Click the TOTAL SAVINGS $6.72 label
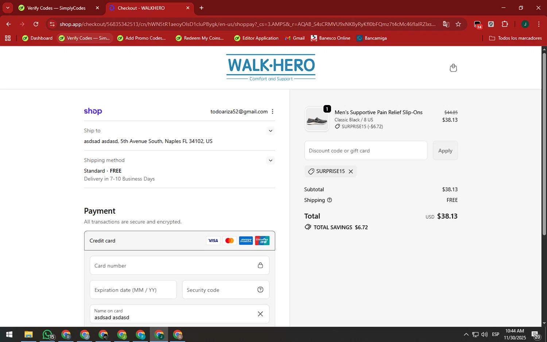Image resolution: width=547 pixels, height=342 pixels. tap(336, 227)
